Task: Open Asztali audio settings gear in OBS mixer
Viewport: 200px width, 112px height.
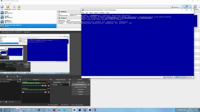Action: (49, 86)
